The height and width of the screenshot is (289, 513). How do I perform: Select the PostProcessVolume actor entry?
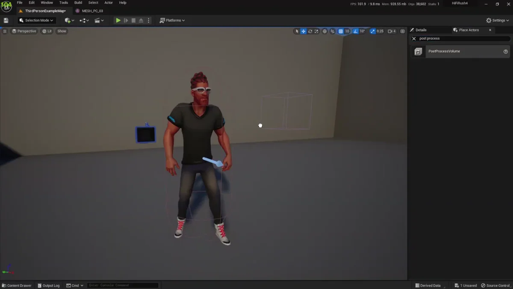tap(460, 51)
